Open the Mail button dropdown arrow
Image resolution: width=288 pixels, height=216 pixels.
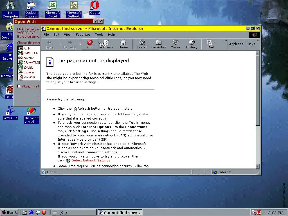coord(214,42)
